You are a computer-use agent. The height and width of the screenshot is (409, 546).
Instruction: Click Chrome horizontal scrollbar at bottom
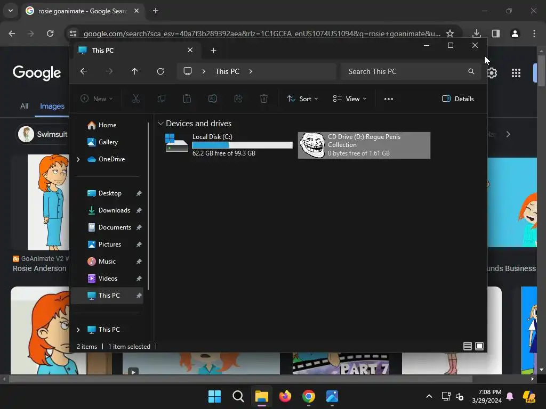[x=240, y=379]
